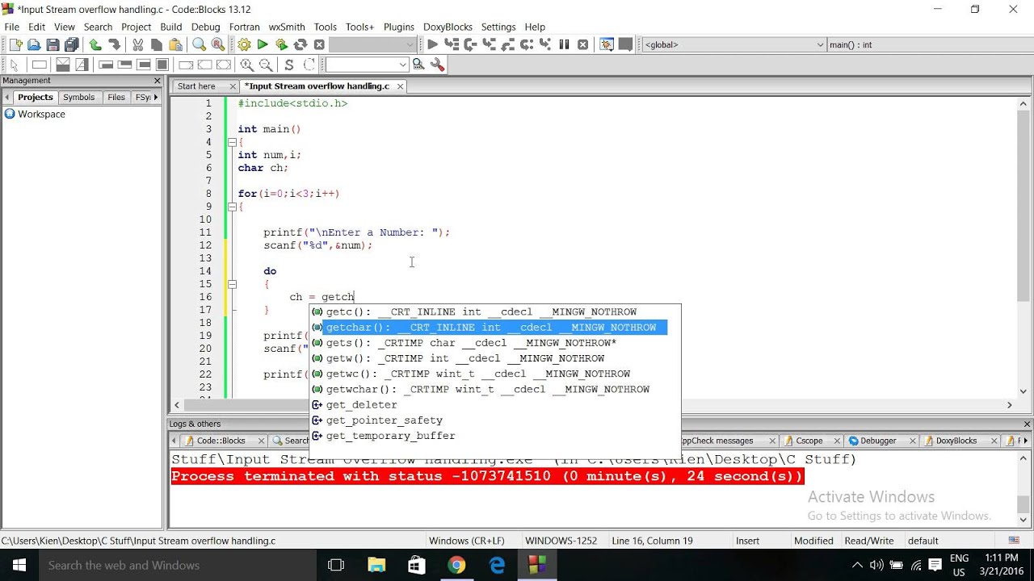1034x581 pixels.
Task: Start debugger continue arrow
Action: coord(432,45)
